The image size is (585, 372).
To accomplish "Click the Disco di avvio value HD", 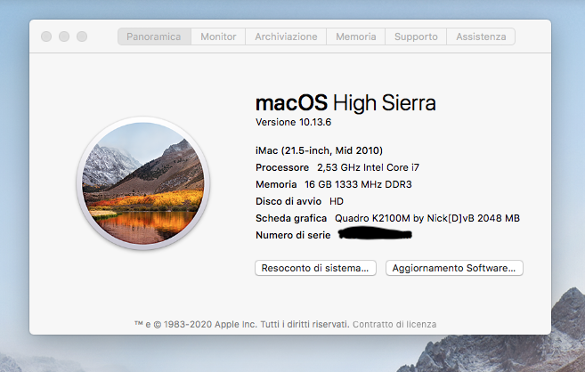I will tap(337, 201).
